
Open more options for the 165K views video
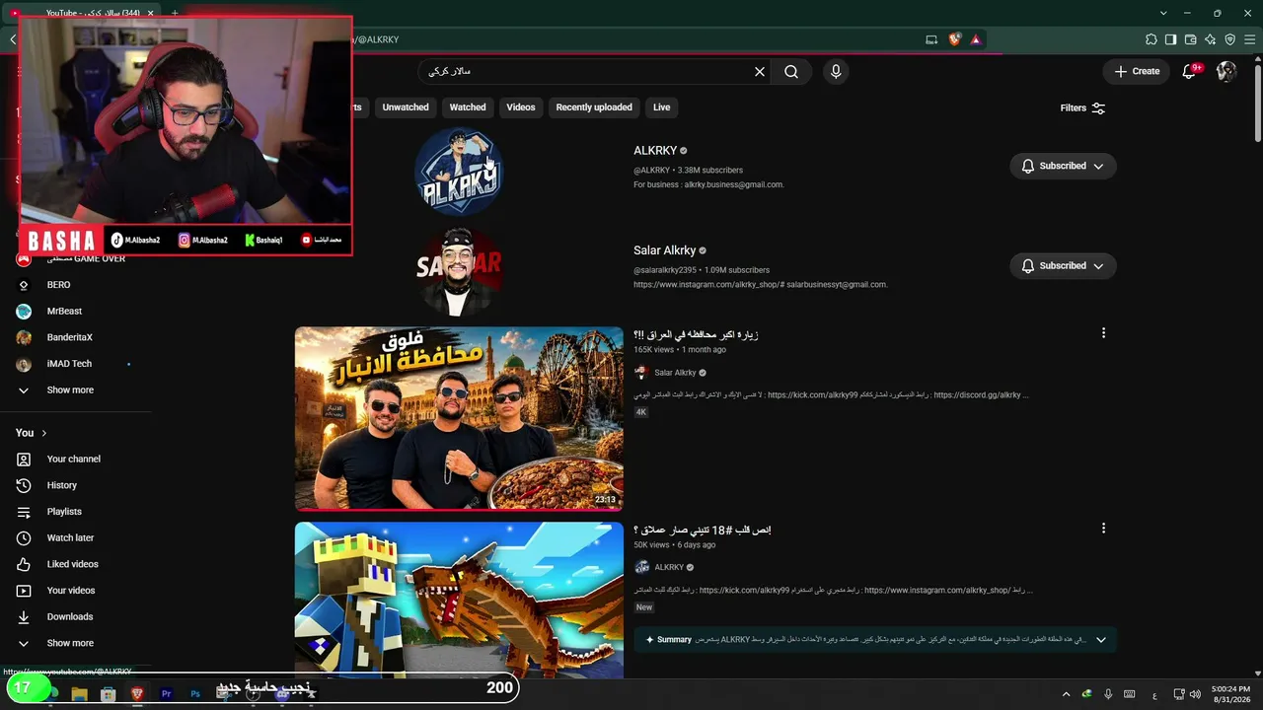point(1103,333)
